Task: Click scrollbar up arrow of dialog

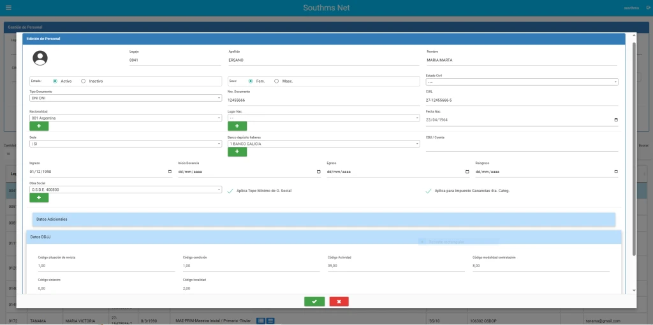Action: click(x=634, y=36)
